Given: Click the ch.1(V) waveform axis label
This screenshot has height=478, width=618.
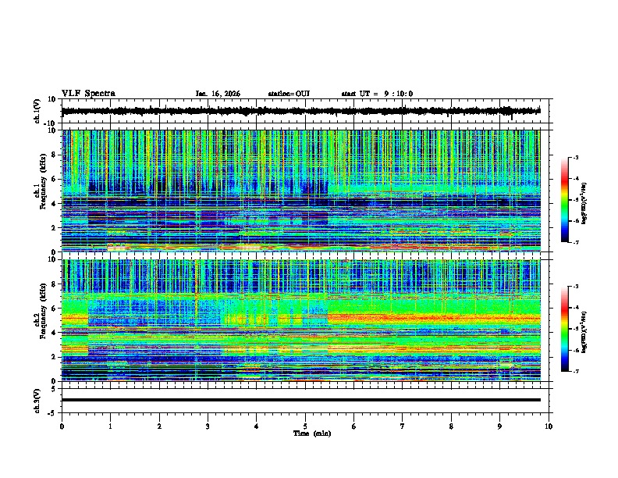Looking at the screenshot, I should pyautogui.click(x=37, y=111).
